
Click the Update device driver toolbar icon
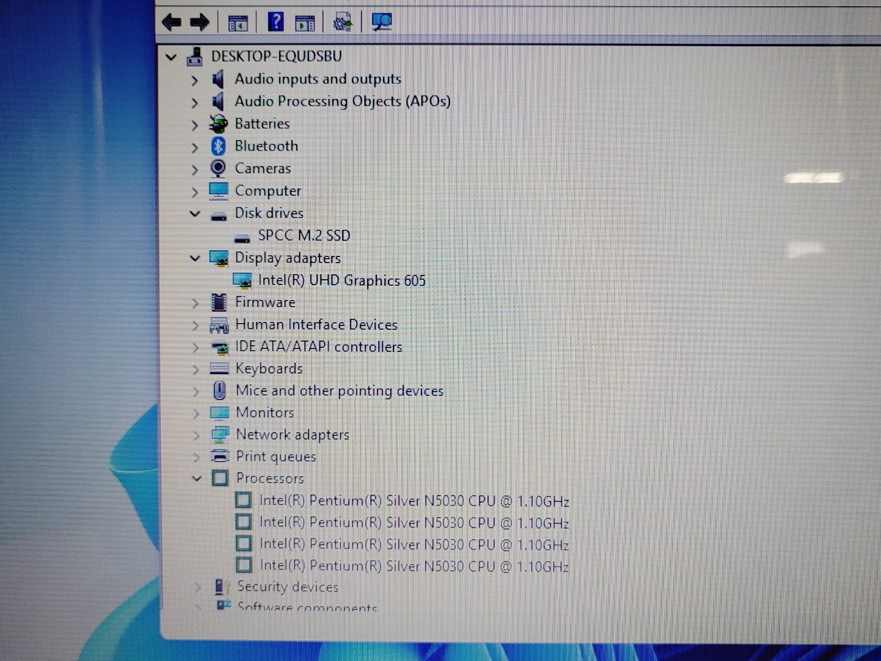343,23
